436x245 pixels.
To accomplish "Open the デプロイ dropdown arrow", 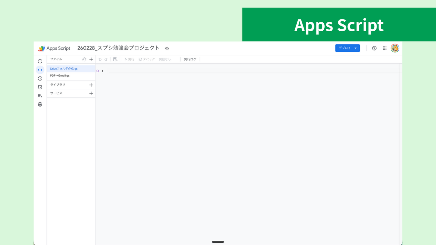I will [x=356, y=48].
